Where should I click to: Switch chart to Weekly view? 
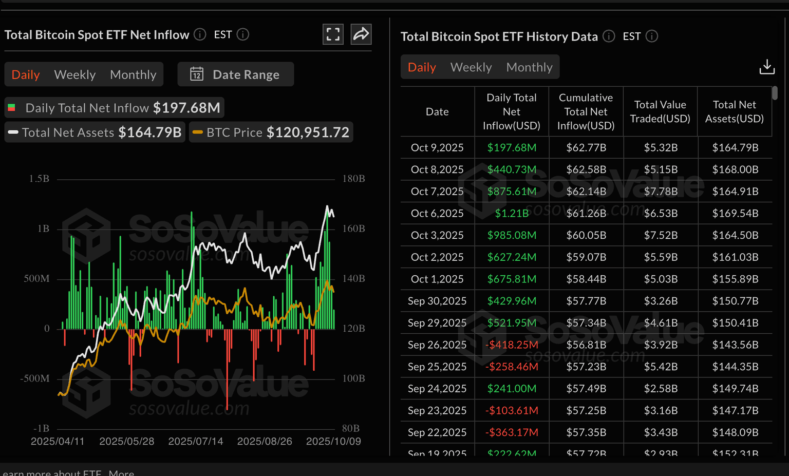click(x=75, y=74)
